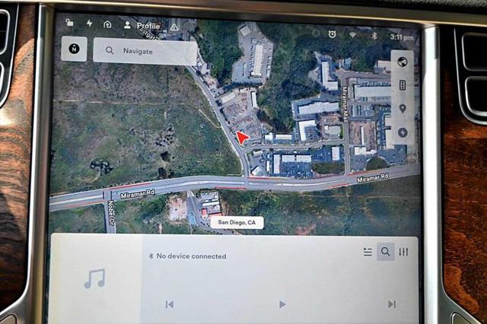487x324 pixels.
Task: Tap the Navigate search field
Action: click(x=145, y=52)
